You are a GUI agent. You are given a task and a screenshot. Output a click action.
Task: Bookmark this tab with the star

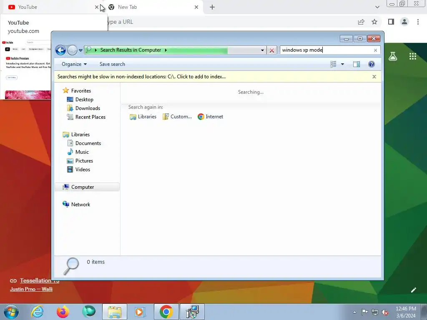point(374,22)
